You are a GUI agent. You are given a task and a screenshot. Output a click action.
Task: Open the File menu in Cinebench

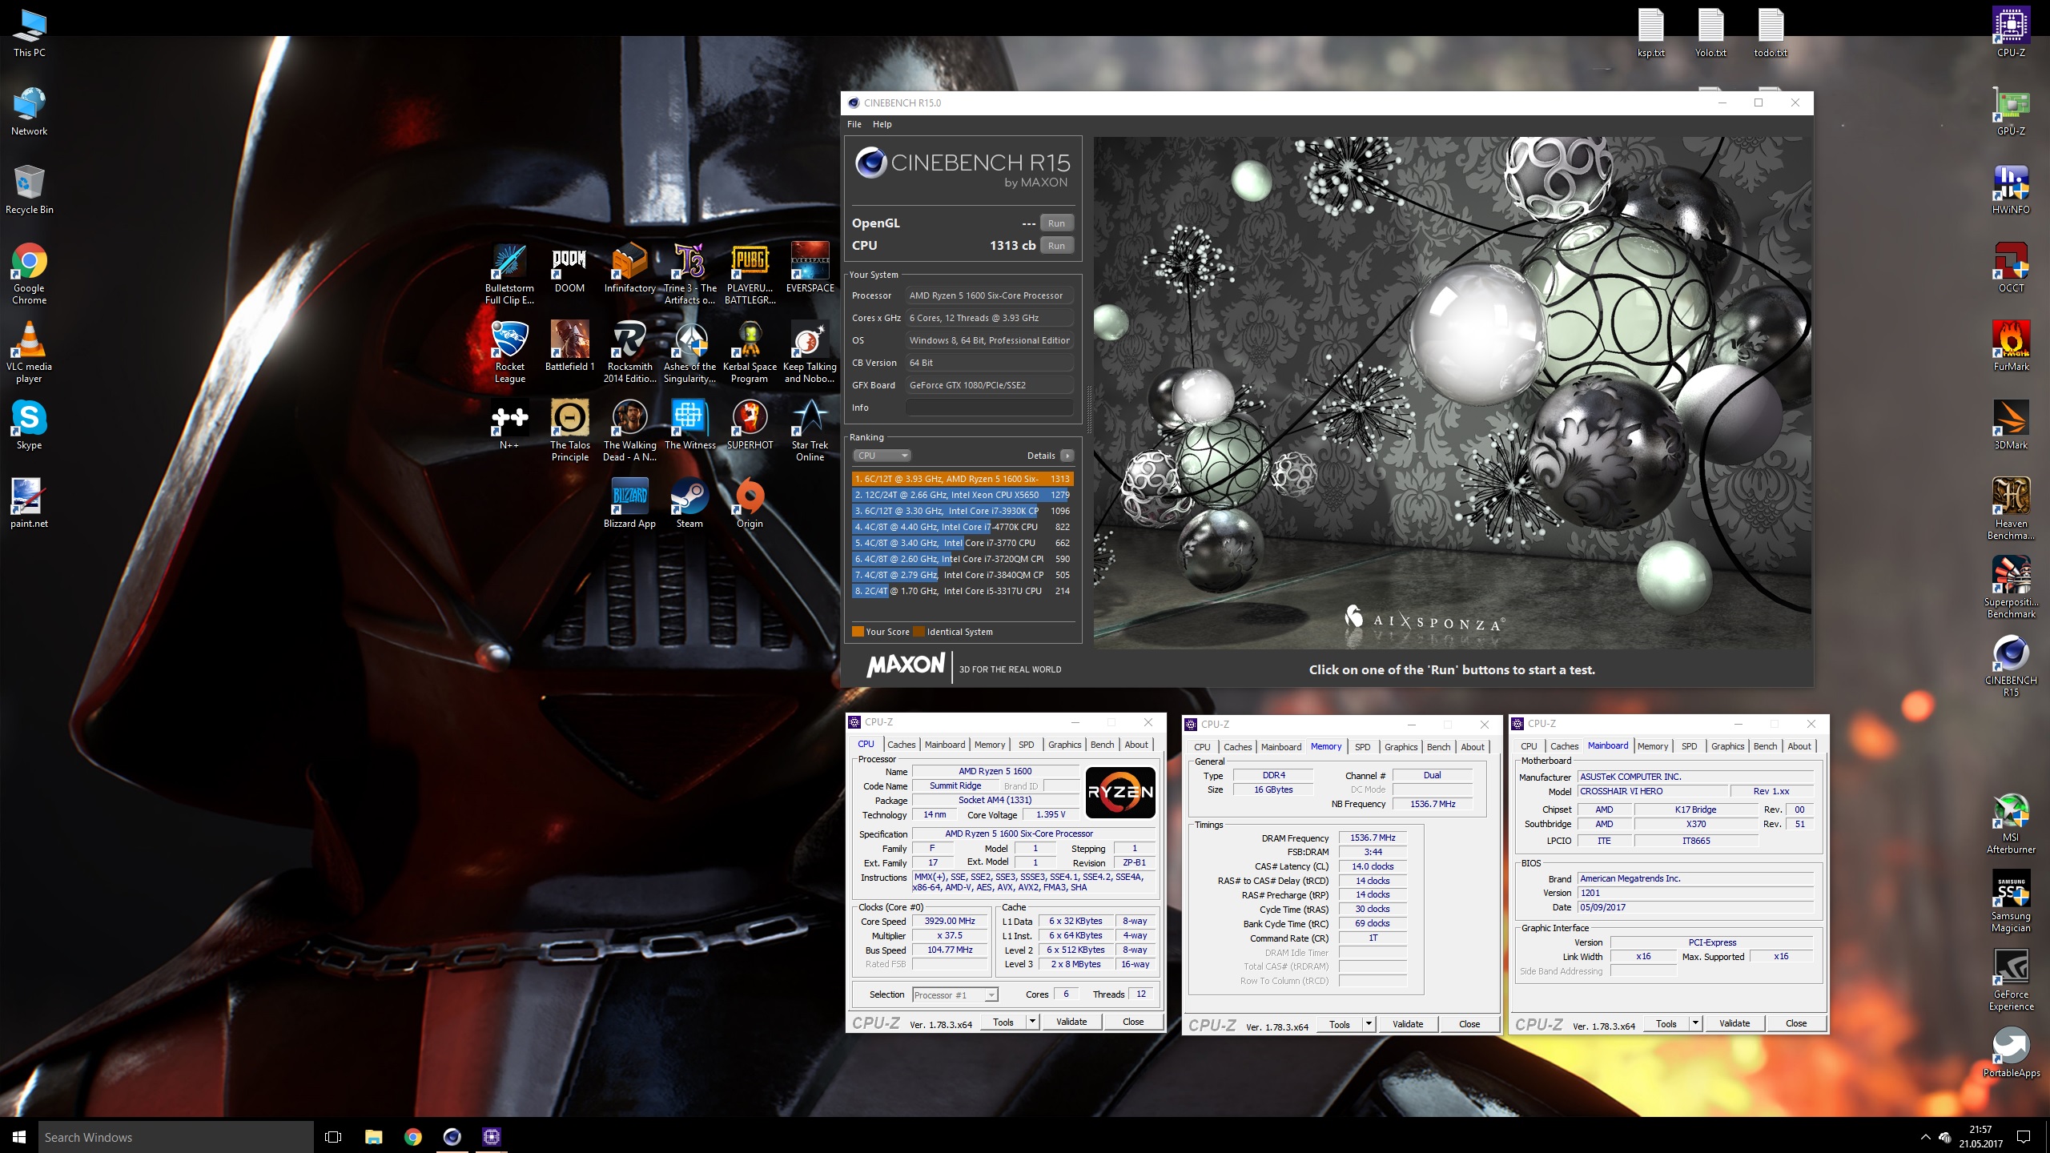(854, 124)
